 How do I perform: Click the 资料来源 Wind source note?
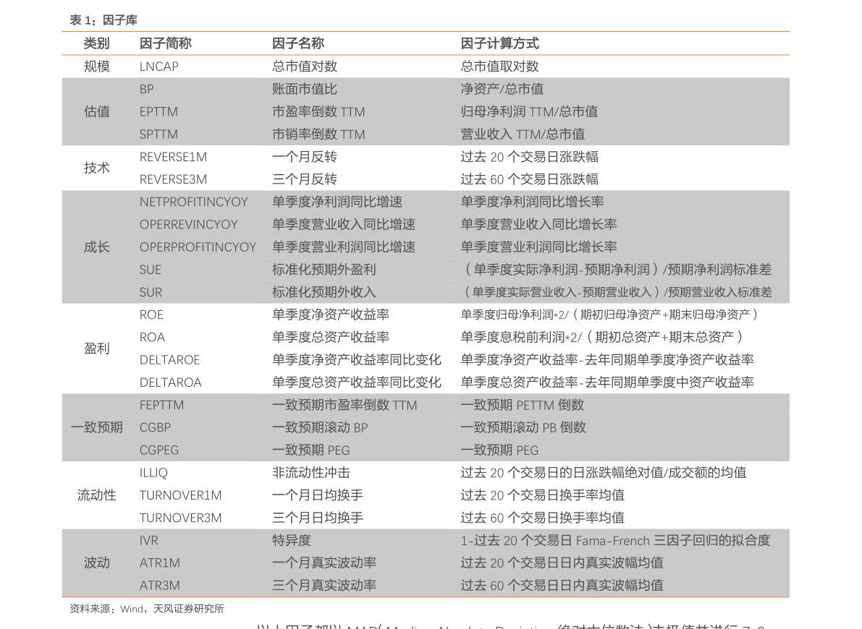click(146, 609)
